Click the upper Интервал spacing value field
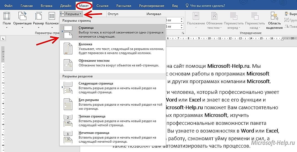The height and width of the screenshot is (152, 297). tap(174, 20)
